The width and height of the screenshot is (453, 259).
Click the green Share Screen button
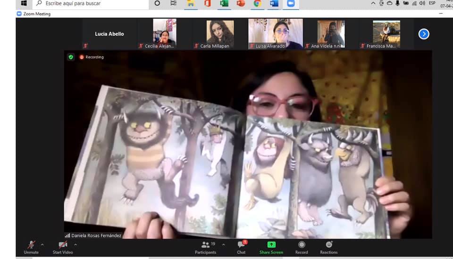tap(271, 247)
